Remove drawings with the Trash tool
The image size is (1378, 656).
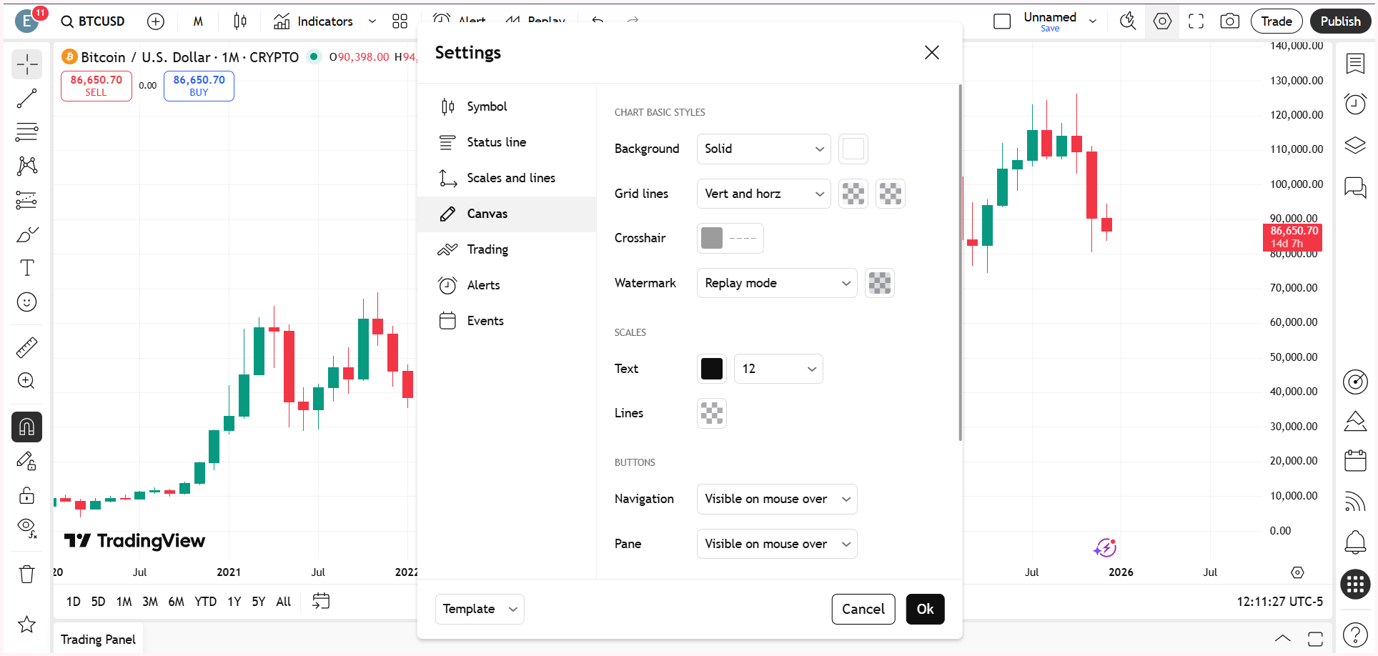pos(26,573)
